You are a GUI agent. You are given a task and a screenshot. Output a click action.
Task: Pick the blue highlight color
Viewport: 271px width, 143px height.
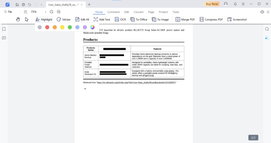point(77,27)
